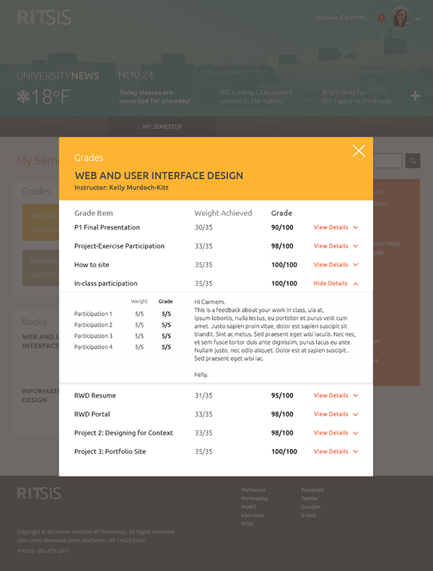The image size is (433, 571).
Task: Click the notification bell icon
Action: click(x=381, y=17)
